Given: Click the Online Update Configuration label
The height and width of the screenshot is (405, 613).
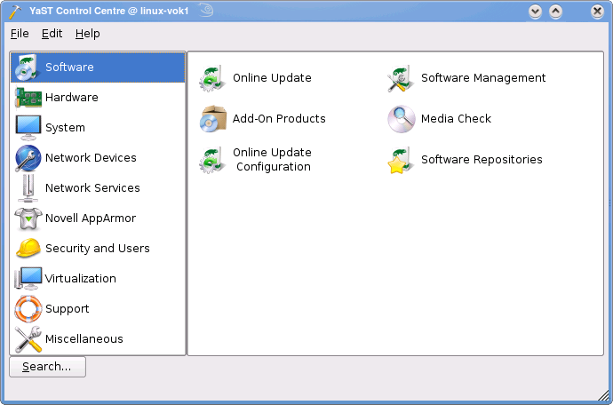Looking at the screenshot, I should pyautogui.click(x=273, y=160).
